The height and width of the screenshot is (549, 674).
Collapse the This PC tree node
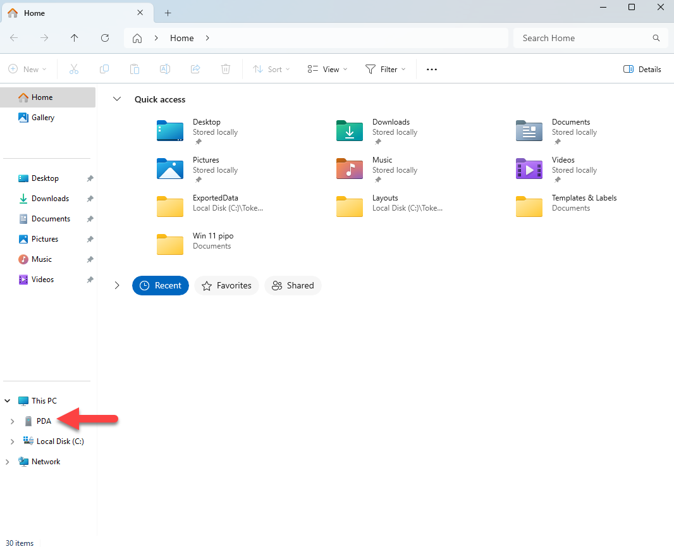[x=8, y=400]
